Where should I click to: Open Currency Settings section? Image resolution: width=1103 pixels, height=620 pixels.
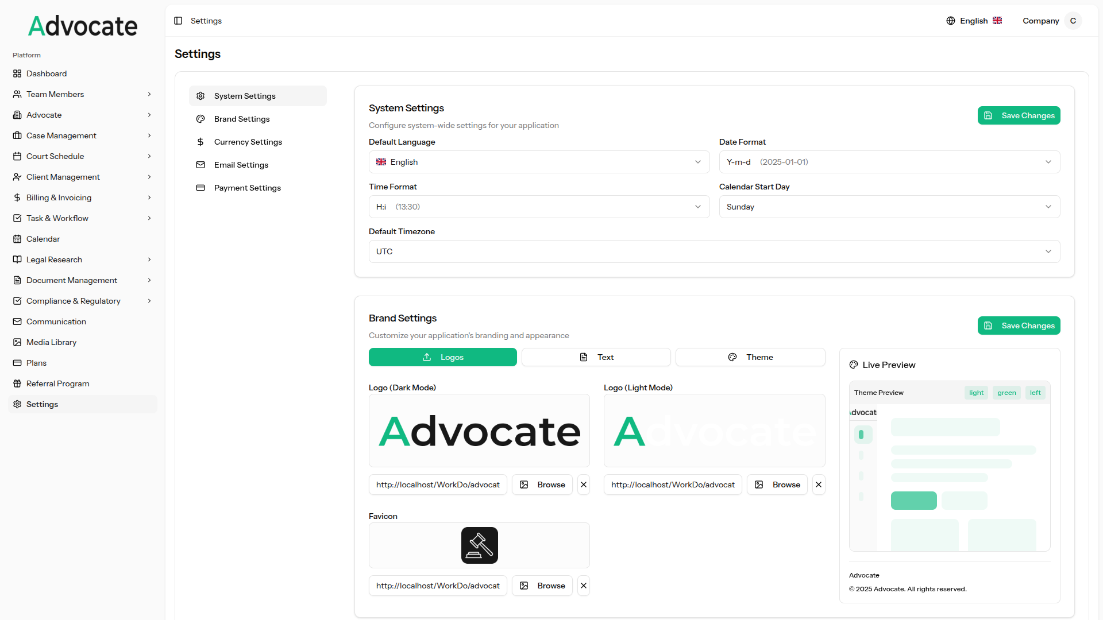tap(248, 142)
